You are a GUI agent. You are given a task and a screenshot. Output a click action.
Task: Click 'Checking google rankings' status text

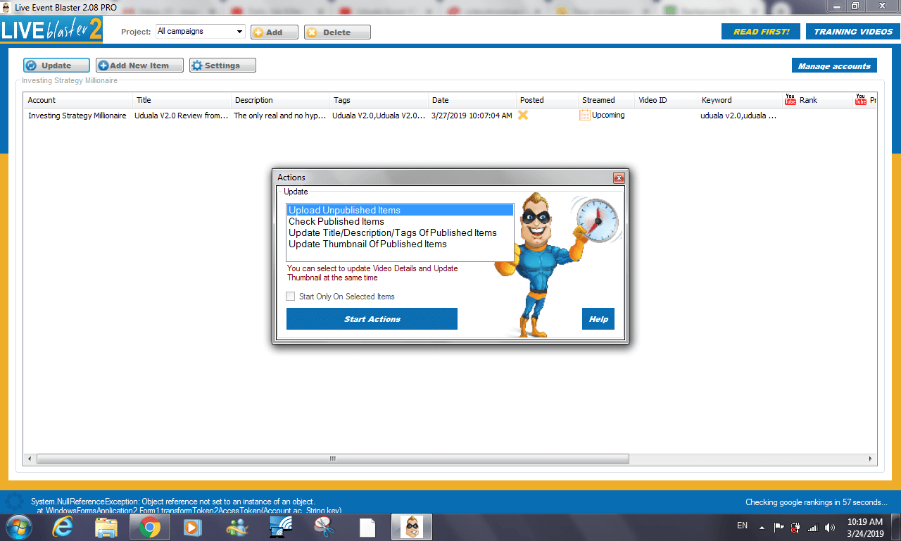(817, 502)
